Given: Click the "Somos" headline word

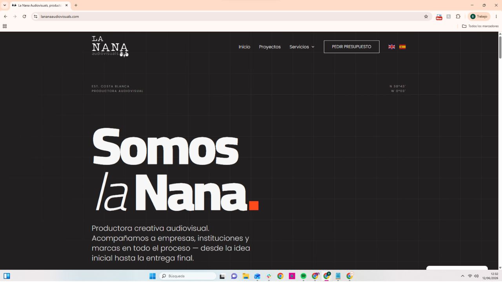Looking at the screenshot, I should pyautogui.click(x=165, y=146).
